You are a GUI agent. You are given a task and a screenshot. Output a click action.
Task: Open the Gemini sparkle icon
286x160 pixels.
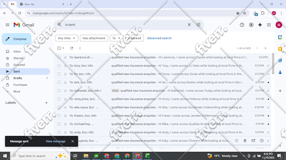click(x=260, y=25)
